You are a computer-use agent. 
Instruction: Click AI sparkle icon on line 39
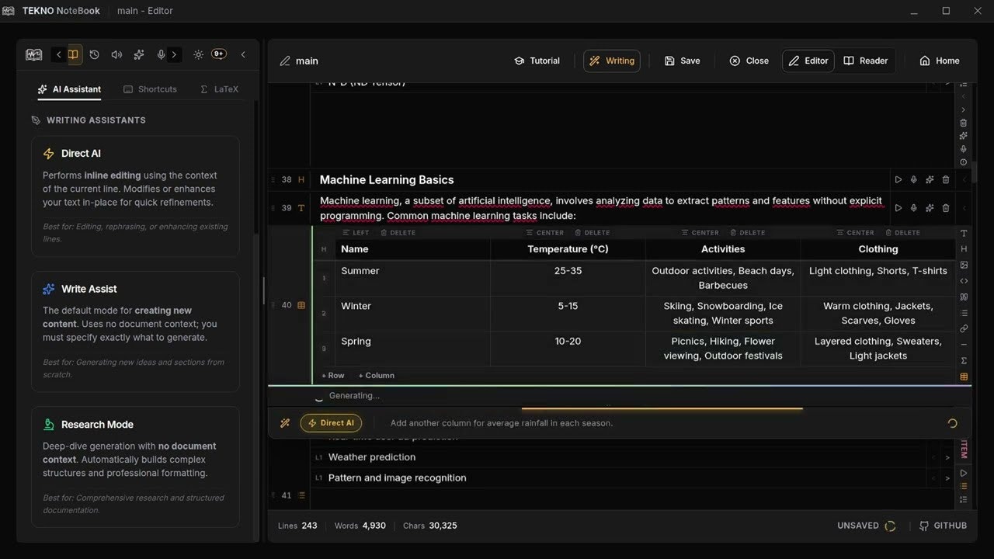(930, 208)
